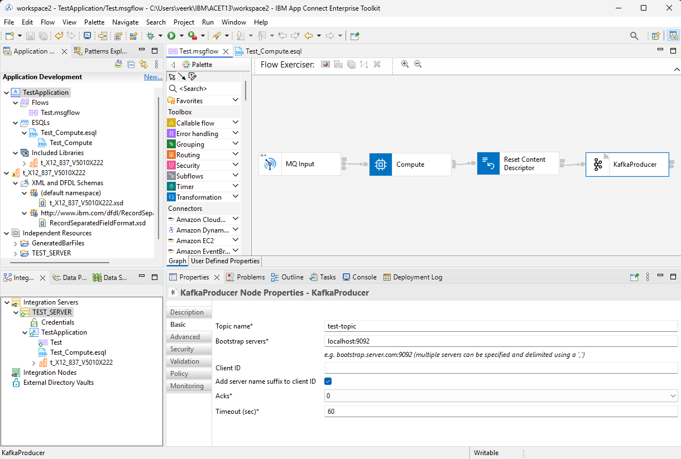Open the Navigate menu
The image size is (681, 459).
(x=125, y=22)
